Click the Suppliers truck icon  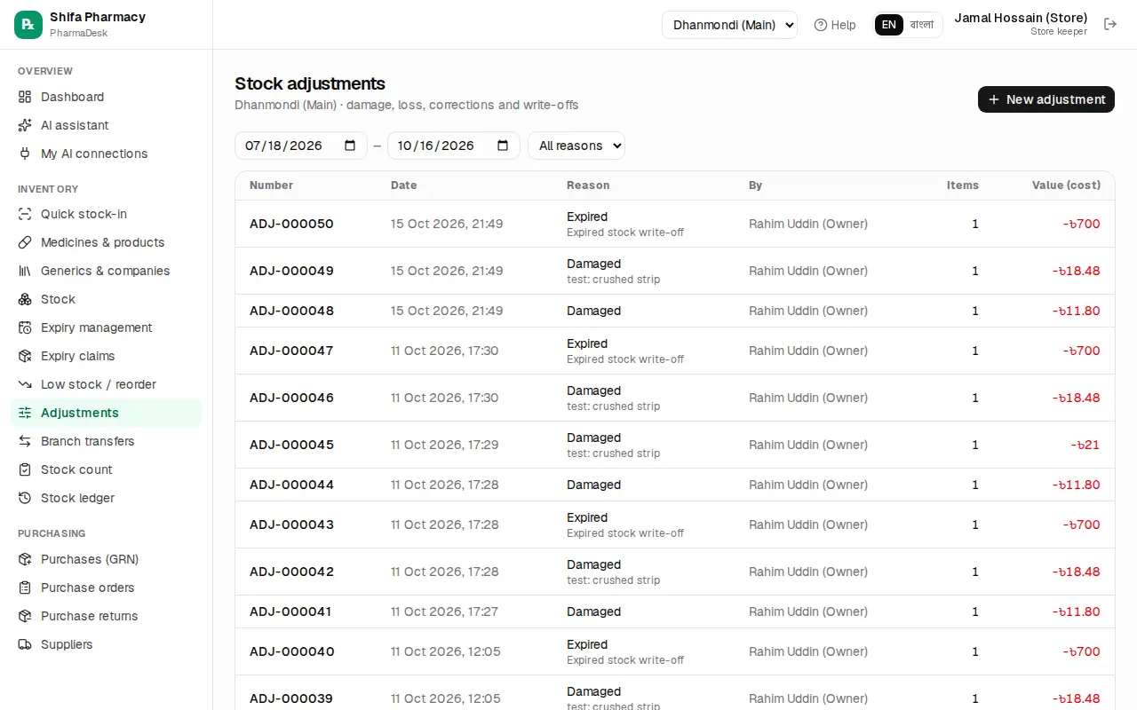(x=25, y=644)
